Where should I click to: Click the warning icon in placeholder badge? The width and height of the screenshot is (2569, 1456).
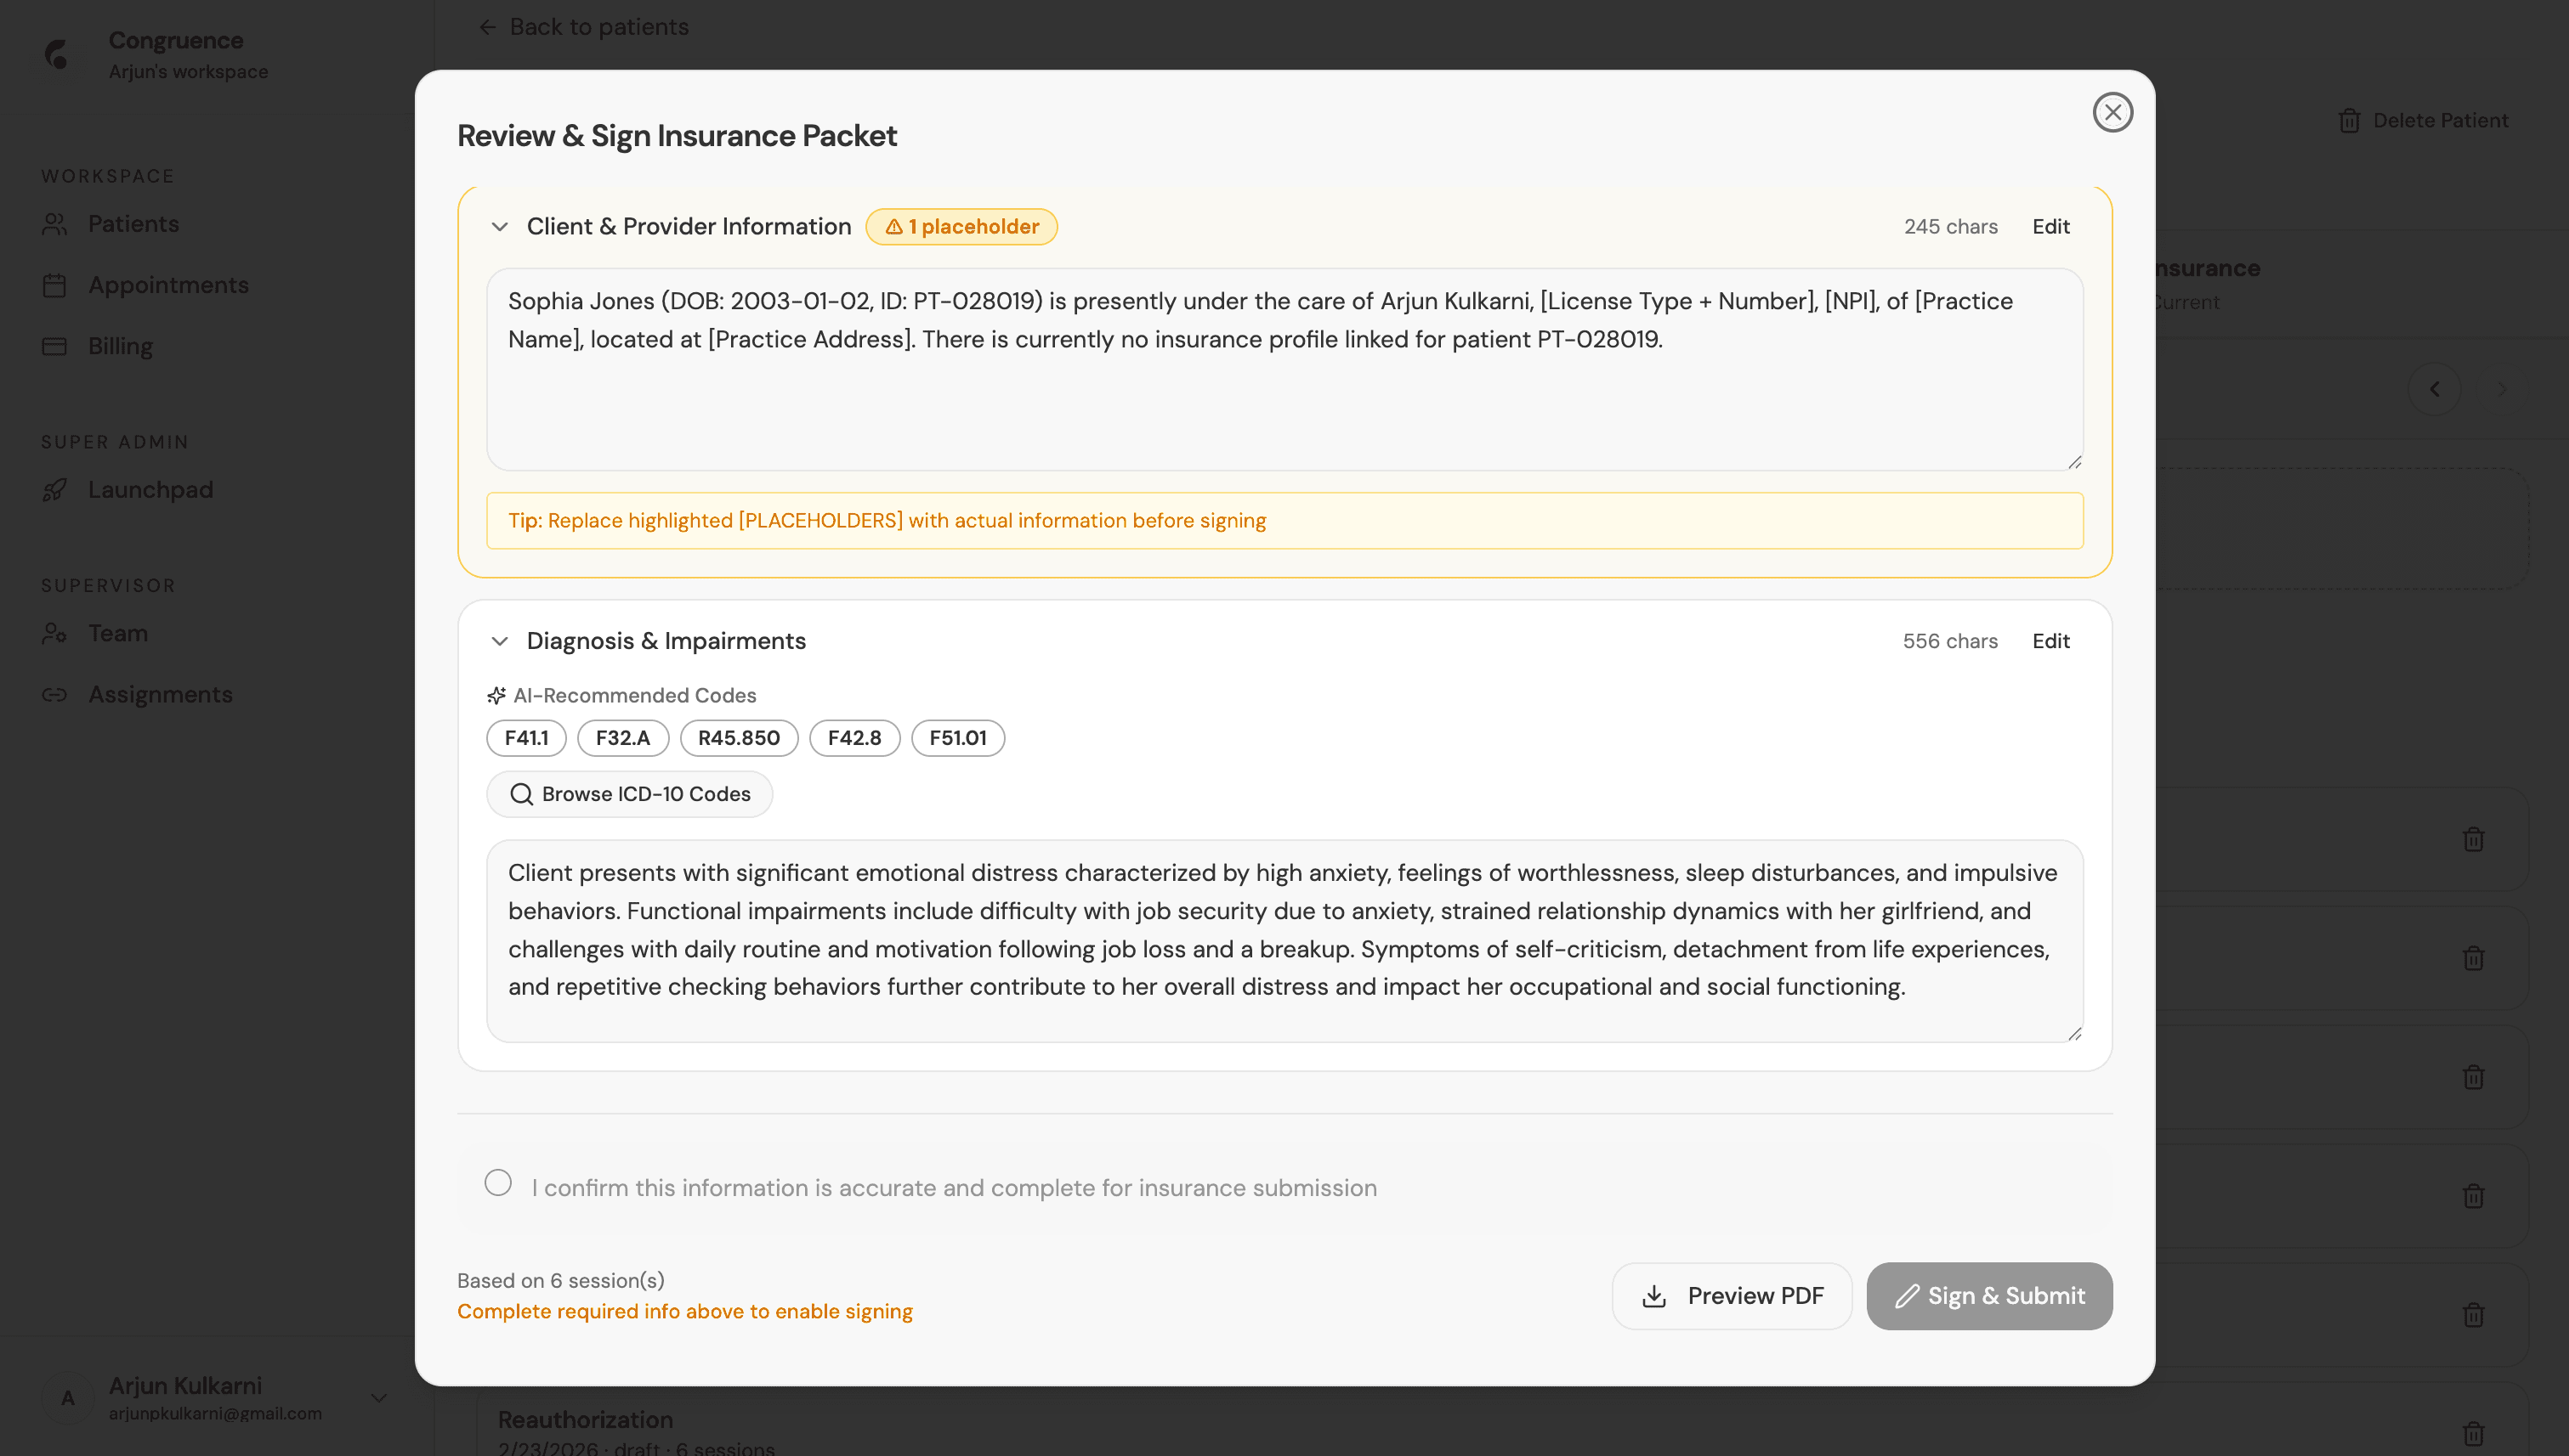click(893, 227)
